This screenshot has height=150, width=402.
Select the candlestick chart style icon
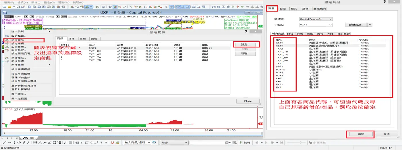(115, 7)
